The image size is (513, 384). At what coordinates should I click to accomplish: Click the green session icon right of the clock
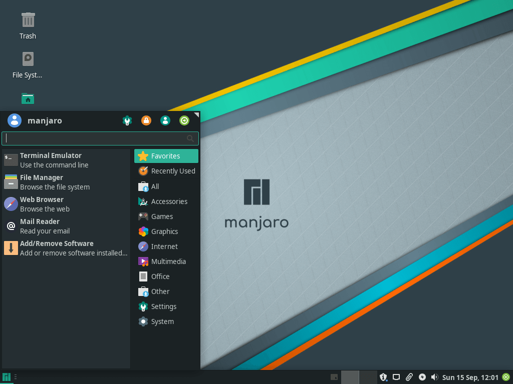pos(506,377)
